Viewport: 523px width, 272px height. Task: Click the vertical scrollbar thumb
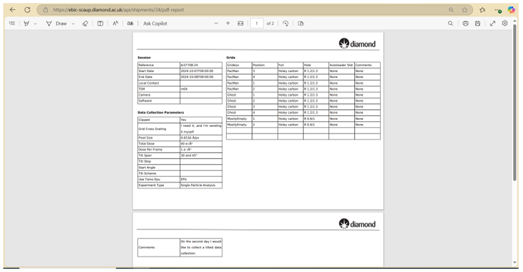[x=515, y=103]
